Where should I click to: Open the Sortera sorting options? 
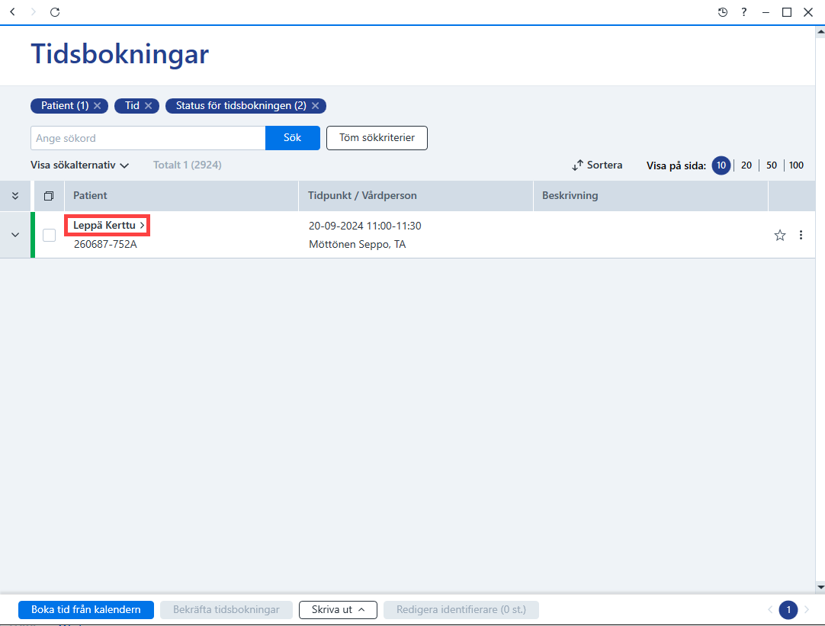pyautogui.click(x=597, y=165)
